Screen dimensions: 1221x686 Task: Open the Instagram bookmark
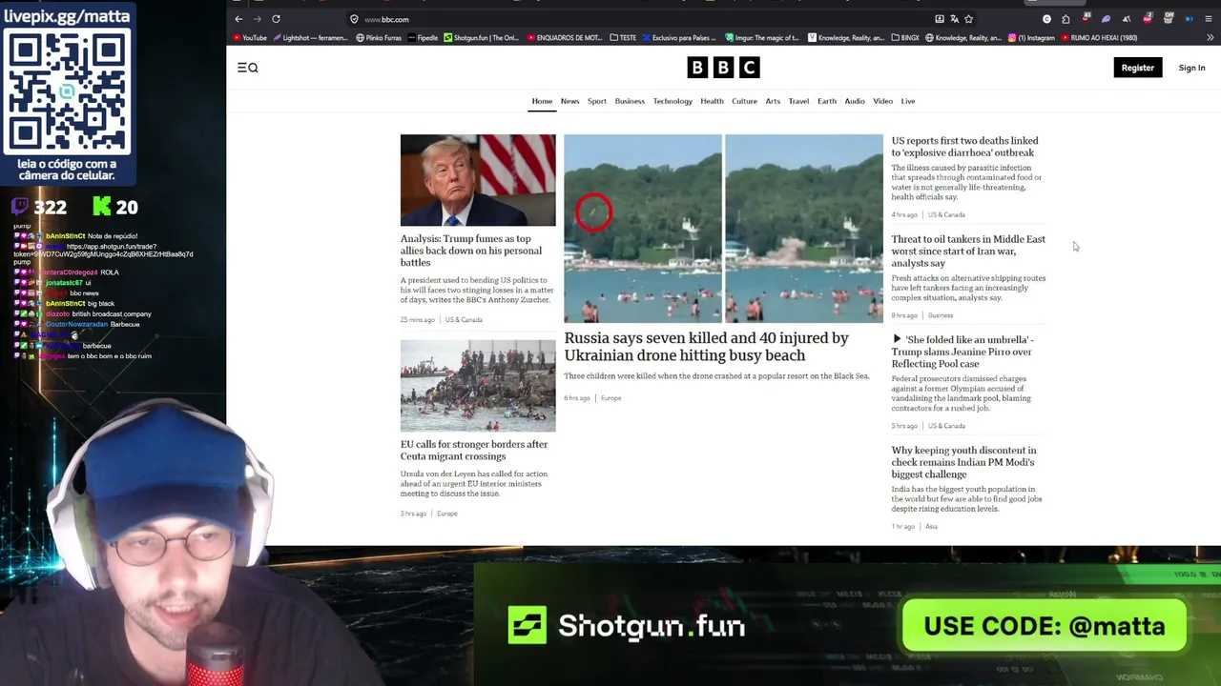1031,38
